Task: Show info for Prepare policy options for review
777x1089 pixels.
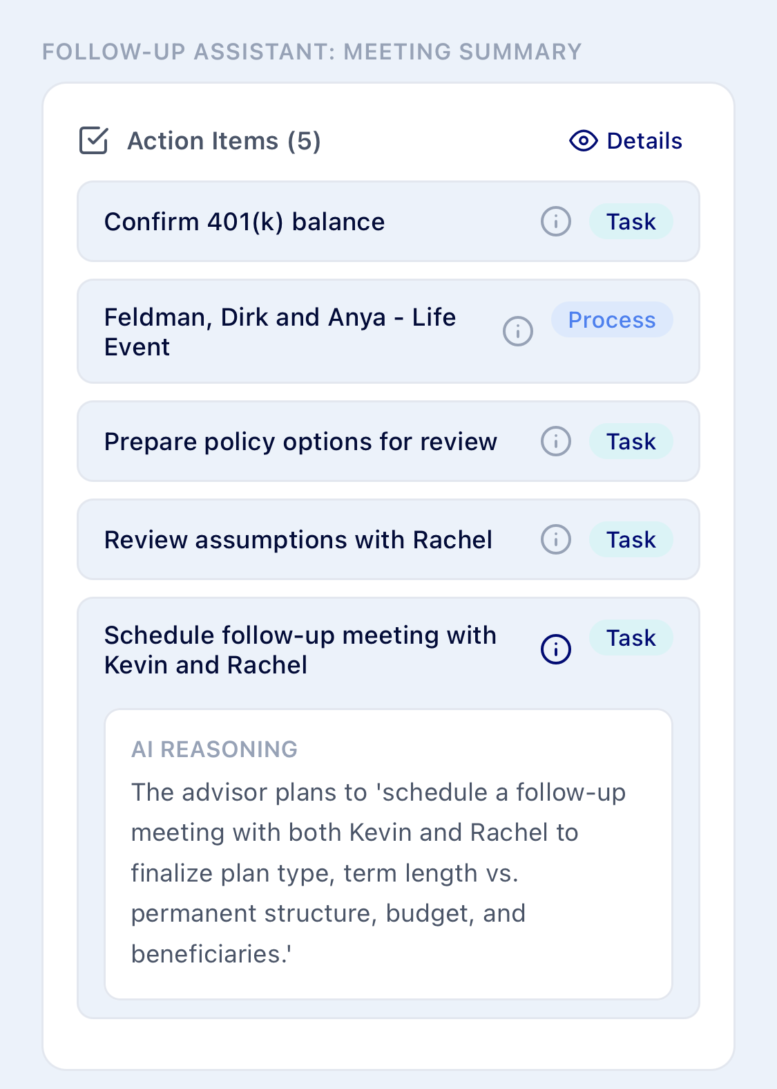Action: tap(555, 441)
